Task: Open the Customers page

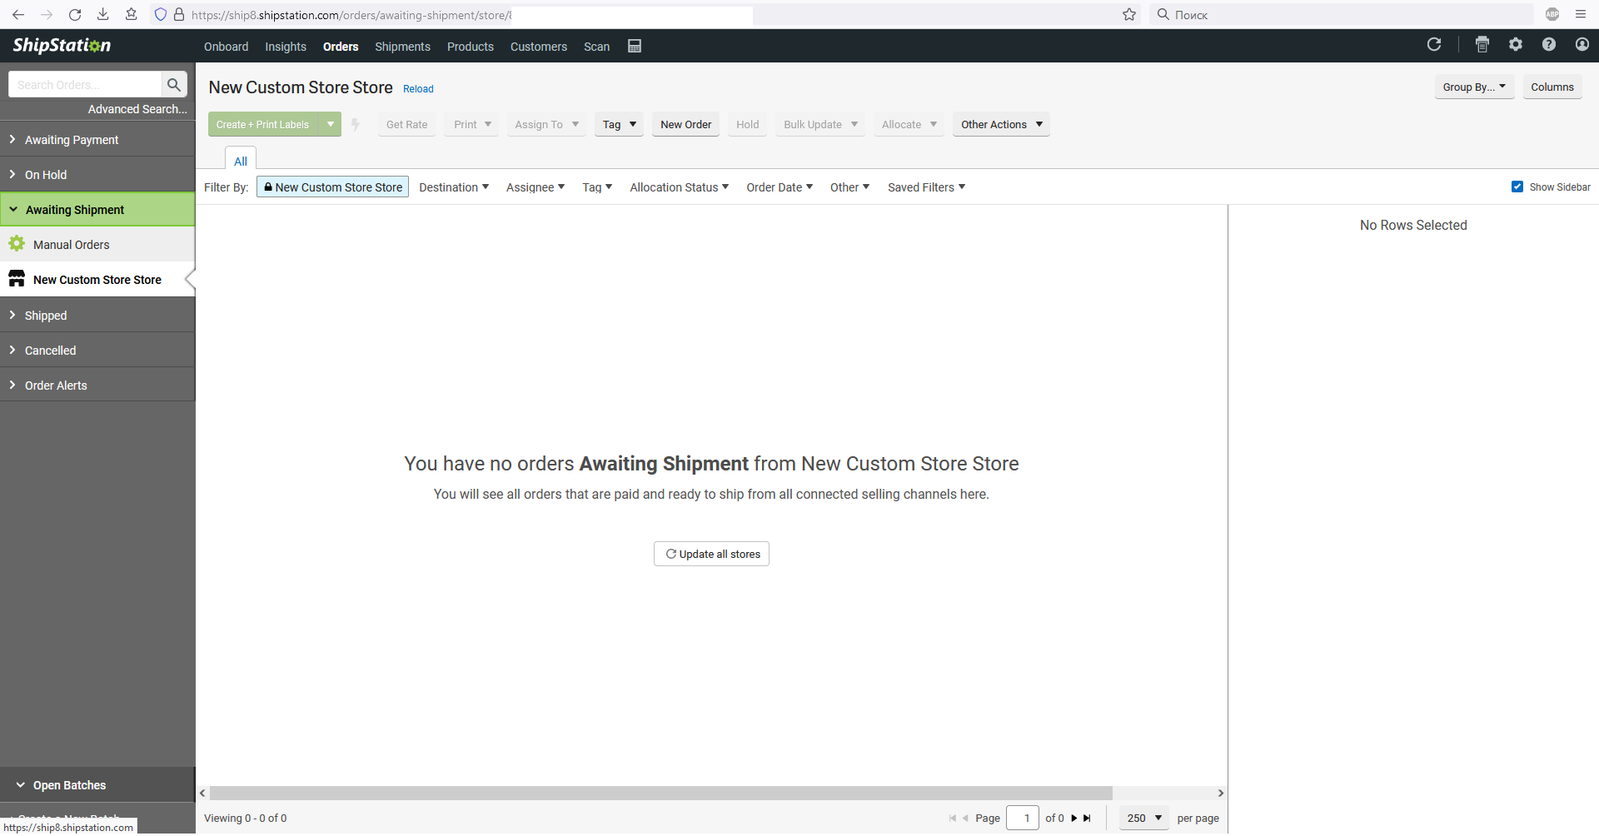Action: [x=539, y=47]
